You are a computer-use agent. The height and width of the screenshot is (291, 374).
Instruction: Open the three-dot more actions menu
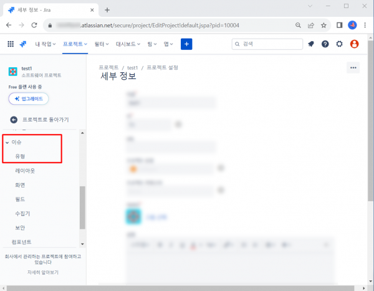pyautogui.click(x=353, y=68)
